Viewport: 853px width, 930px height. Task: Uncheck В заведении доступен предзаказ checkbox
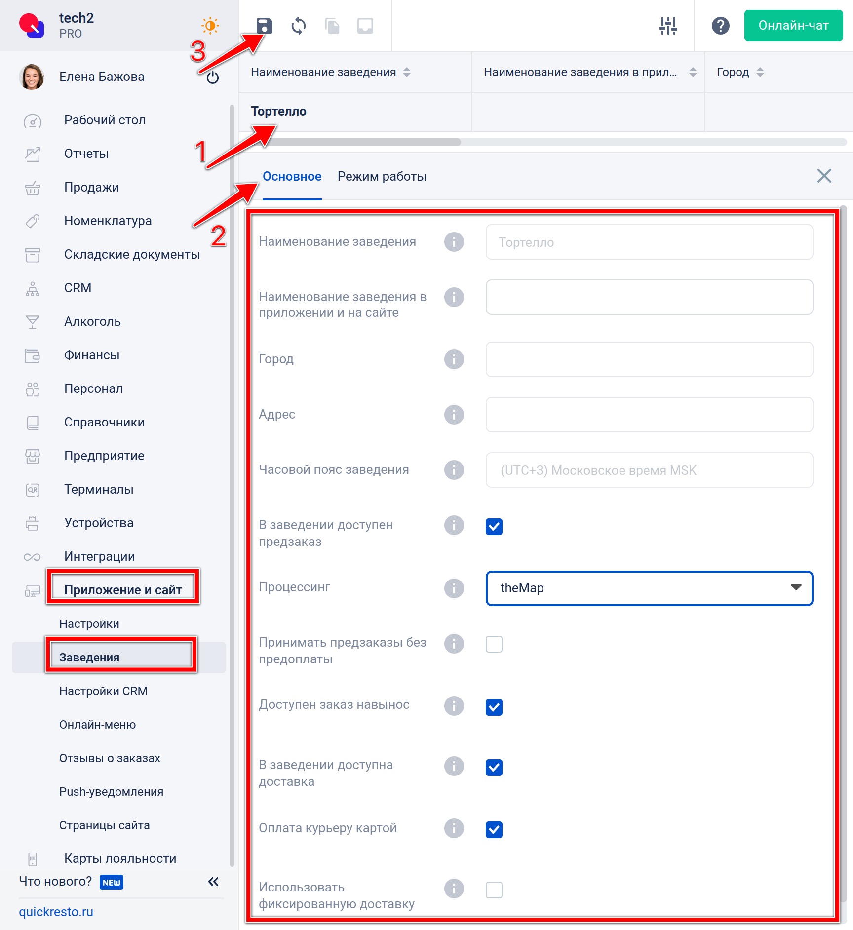click(x=494, y=527)
